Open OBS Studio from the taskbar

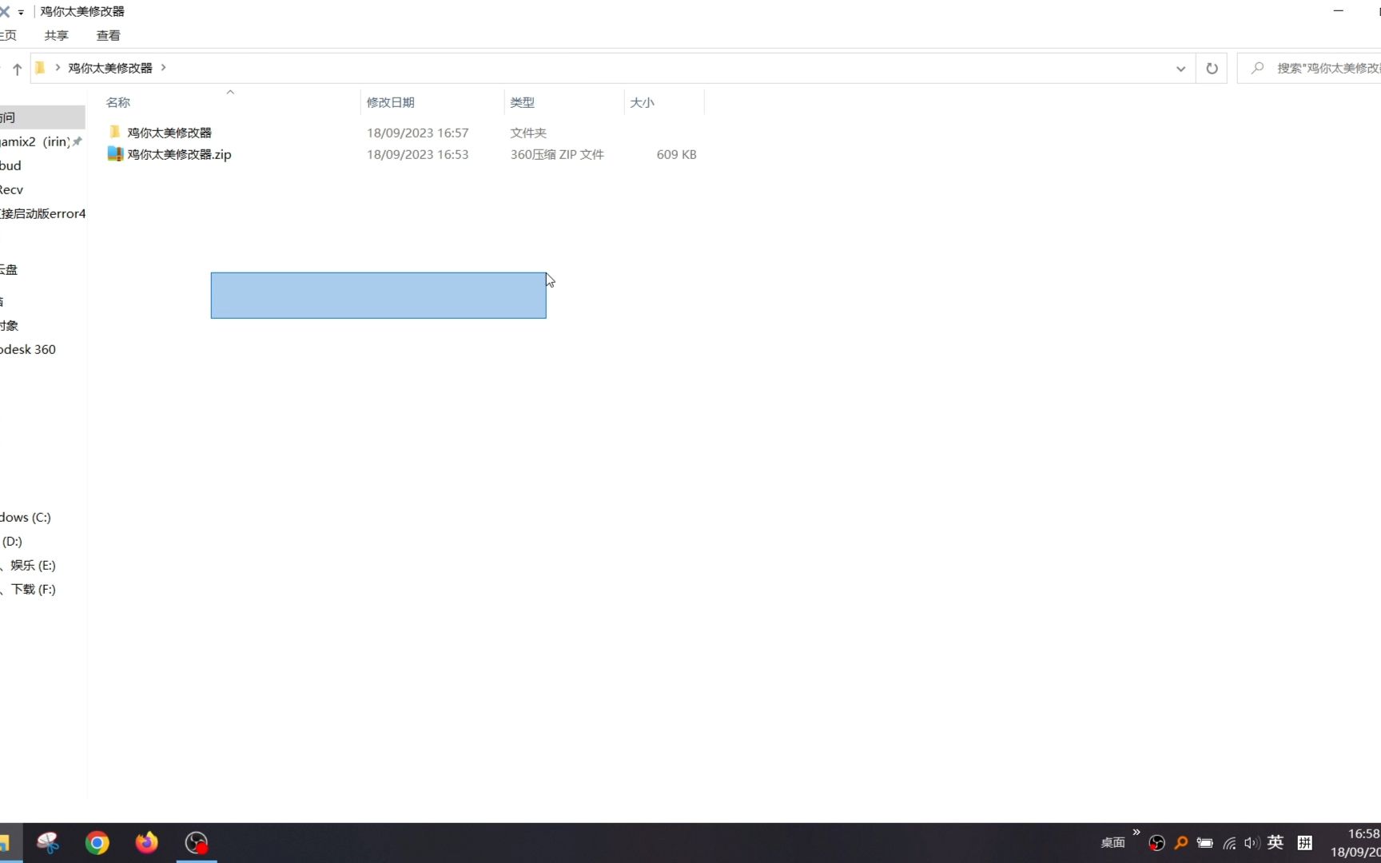click(x=197, y=843)
